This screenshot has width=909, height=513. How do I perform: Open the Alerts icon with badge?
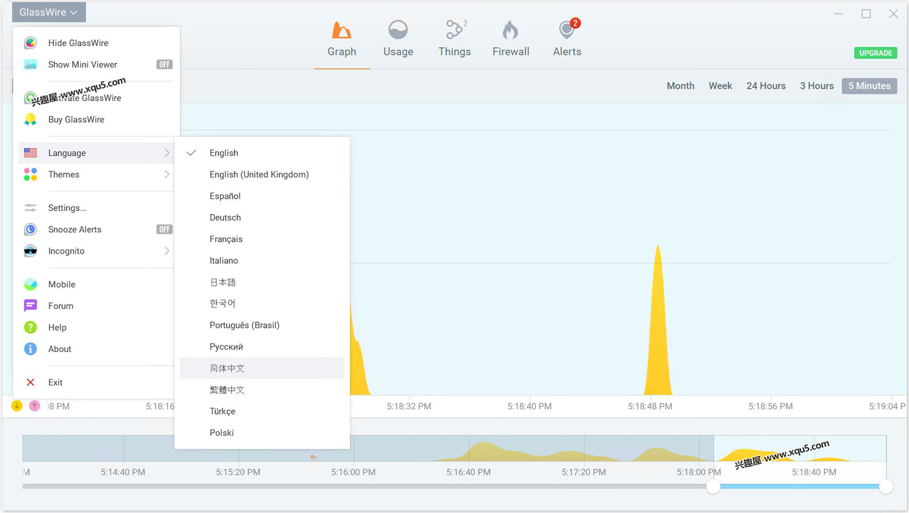pos(568,28)
